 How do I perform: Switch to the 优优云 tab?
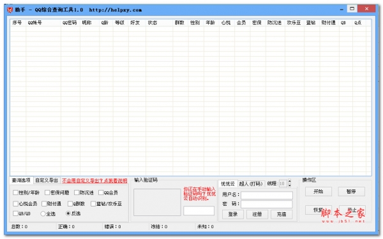pos(228,184)
